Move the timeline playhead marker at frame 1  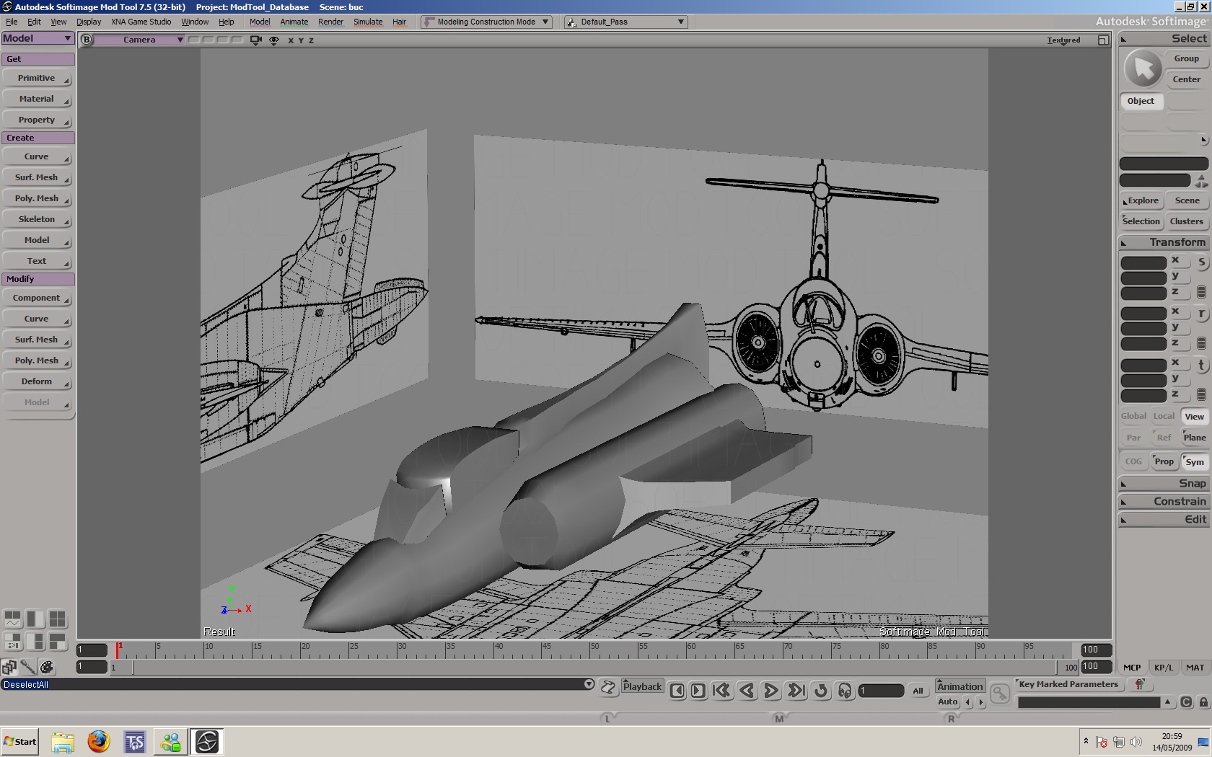pos(118,650)
